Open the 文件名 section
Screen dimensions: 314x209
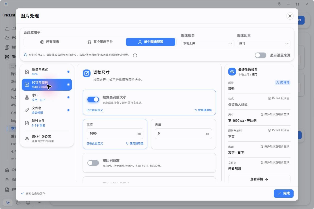[47, 110]
